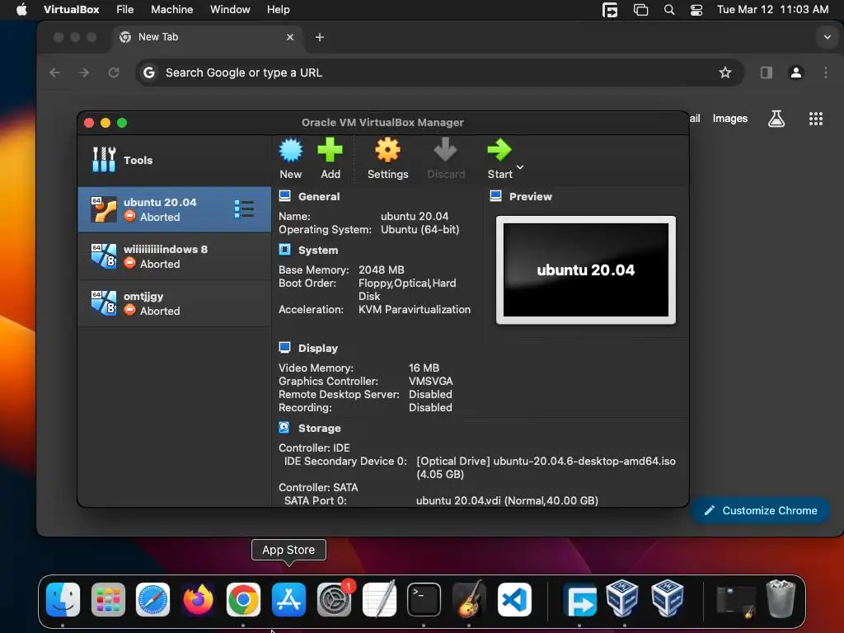Expand the Start button dropdown arrow

(x=520, y=167)
